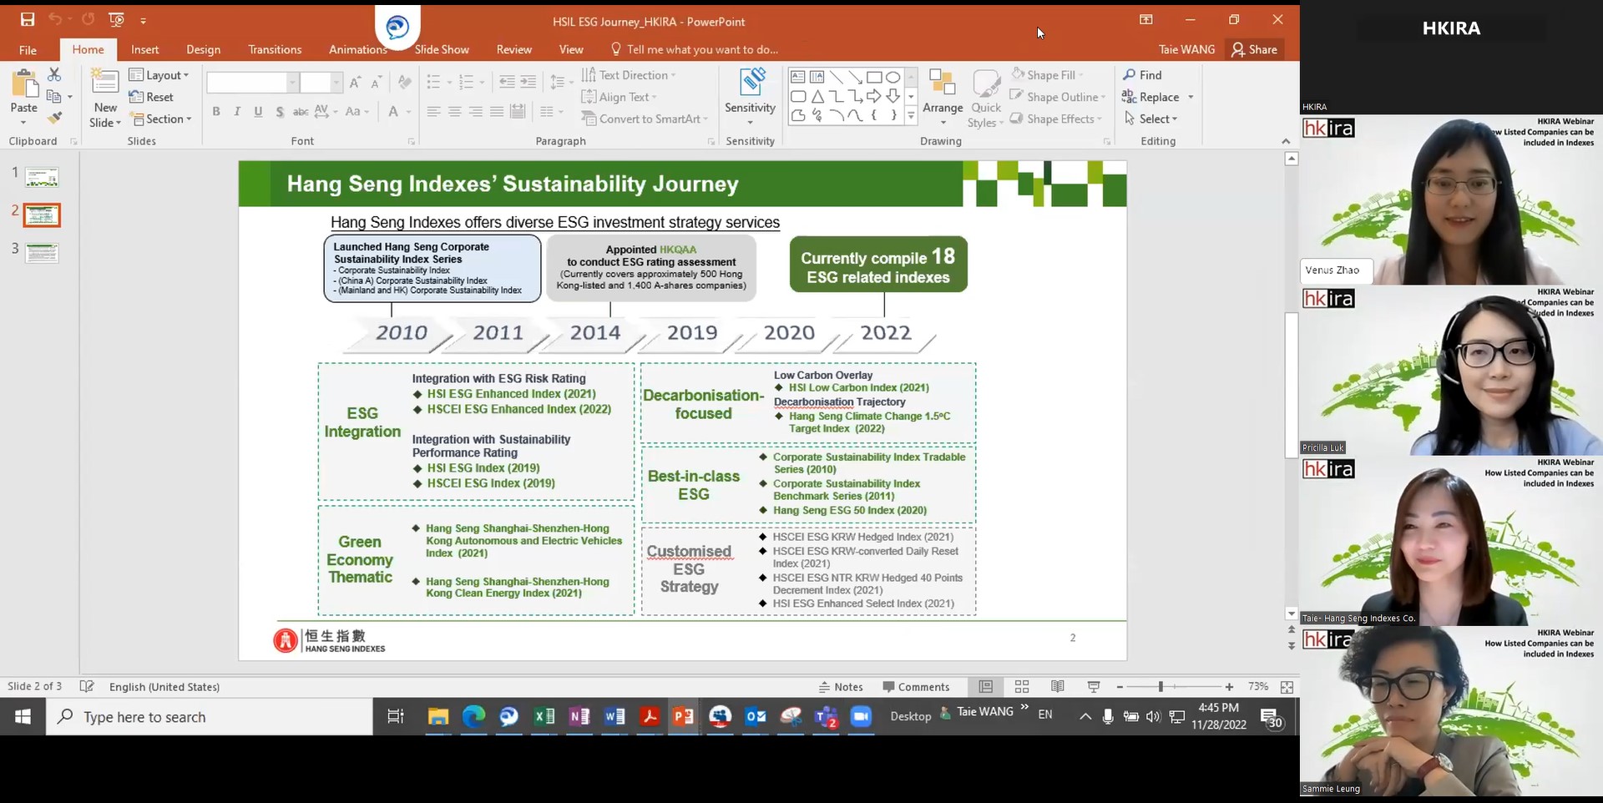The image size is (1603, 803).
Task: Switch to Reading View
Action: pos(1058,687)
